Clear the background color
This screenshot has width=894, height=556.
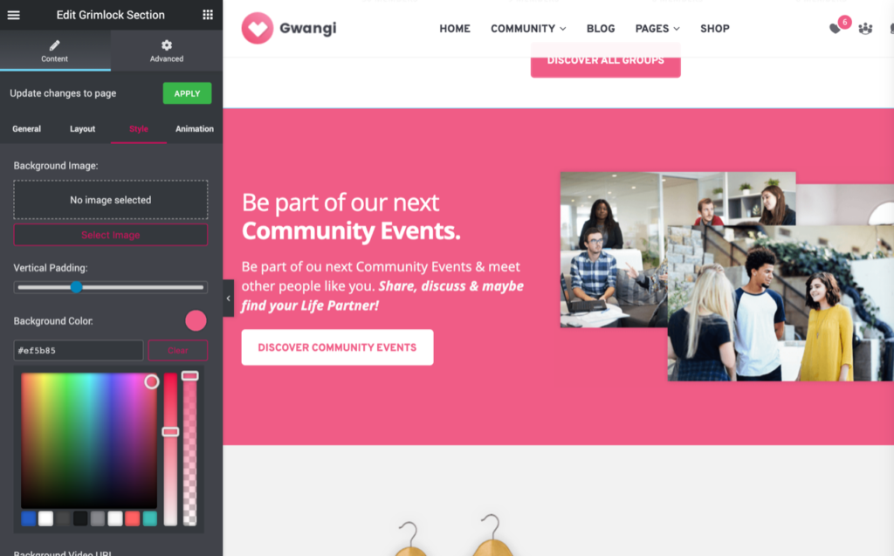[x=178, y=350]
